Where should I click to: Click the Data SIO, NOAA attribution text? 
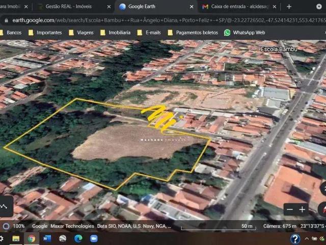pyautogui.click(x=134, y=226)
